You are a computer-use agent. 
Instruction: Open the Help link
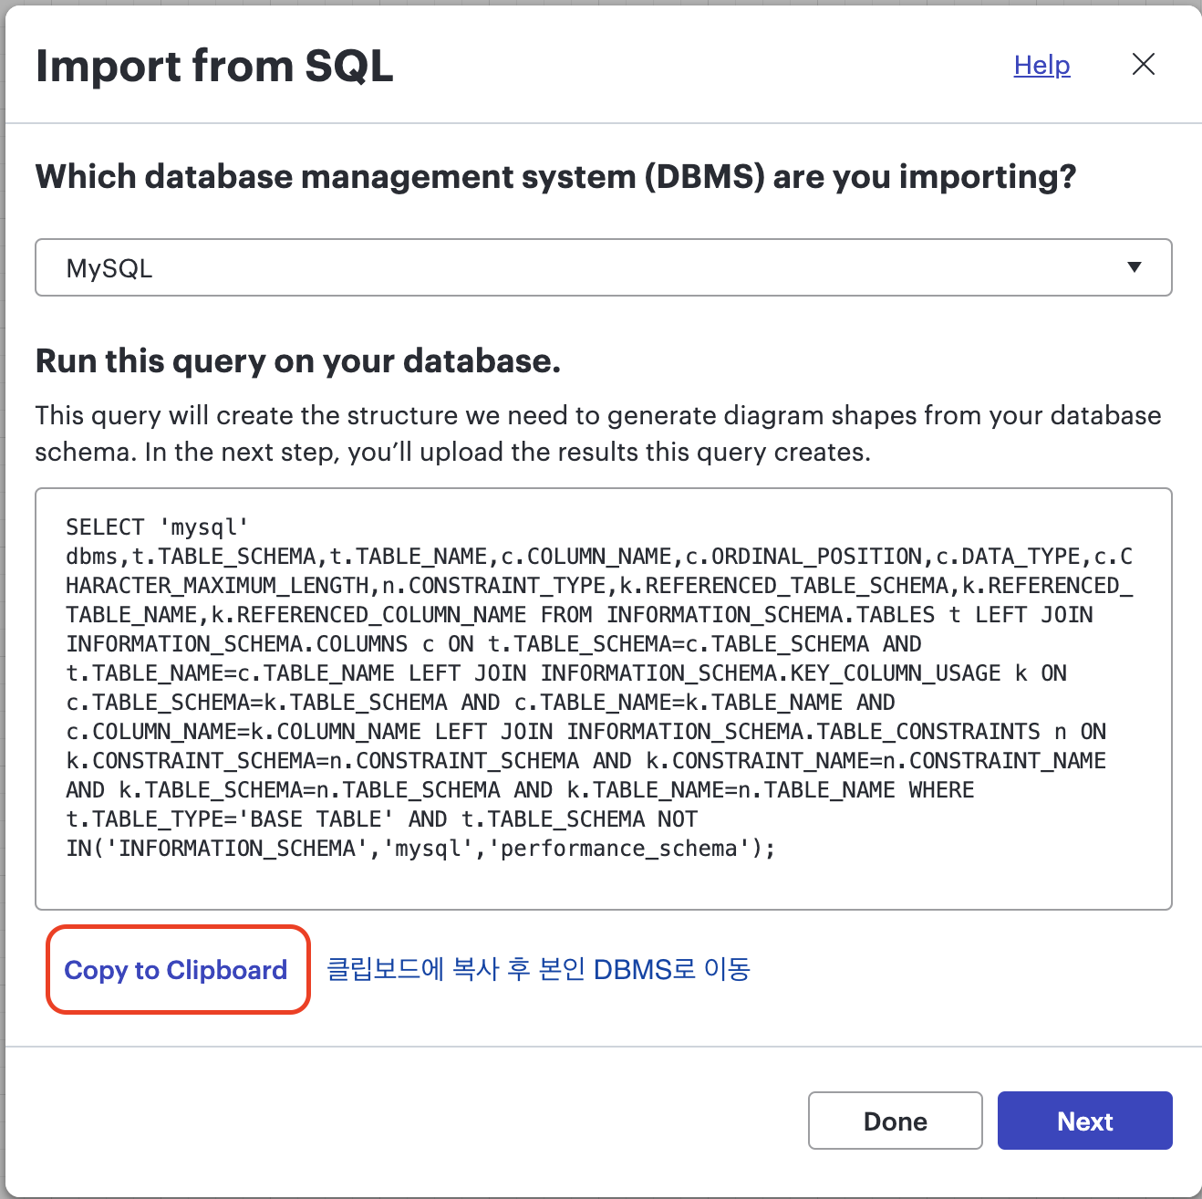[x=1041, y=65]
